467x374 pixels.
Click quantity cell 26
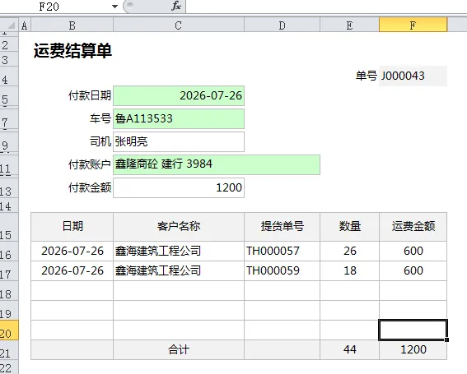click(x=350, y=252)
